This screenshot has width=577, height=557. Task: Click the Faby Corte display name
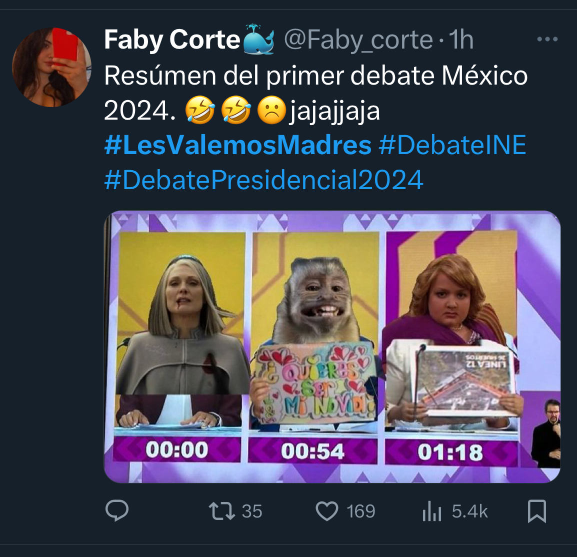[172, 40]
